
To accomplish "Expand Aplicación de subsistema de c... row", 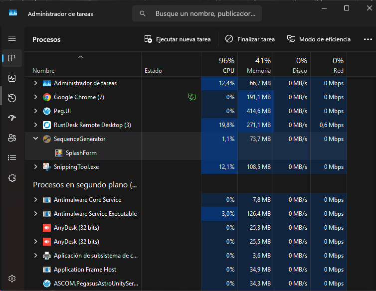I will [x=35, y=256].
